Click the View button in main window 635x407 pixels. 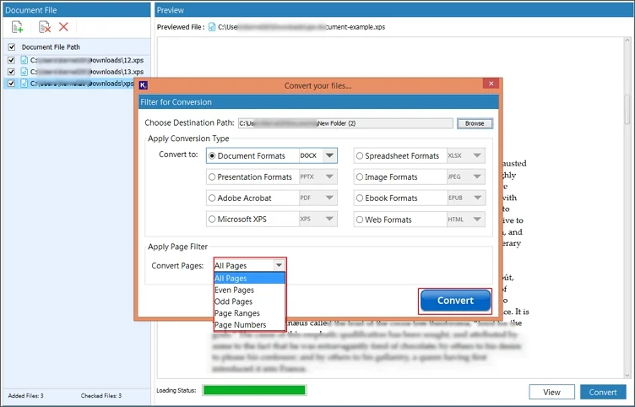[551, 392]
